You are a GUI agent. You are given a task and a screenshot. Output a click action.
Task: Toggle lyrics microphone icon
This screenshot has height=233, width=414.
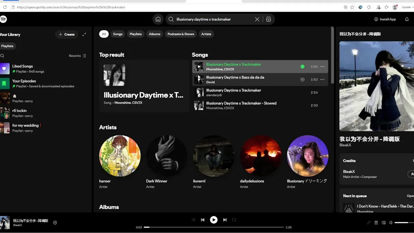point(369,223)
